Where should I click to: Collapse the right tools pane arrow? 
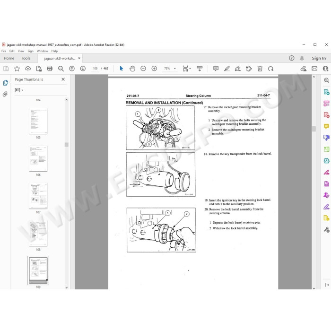(327, 285)
